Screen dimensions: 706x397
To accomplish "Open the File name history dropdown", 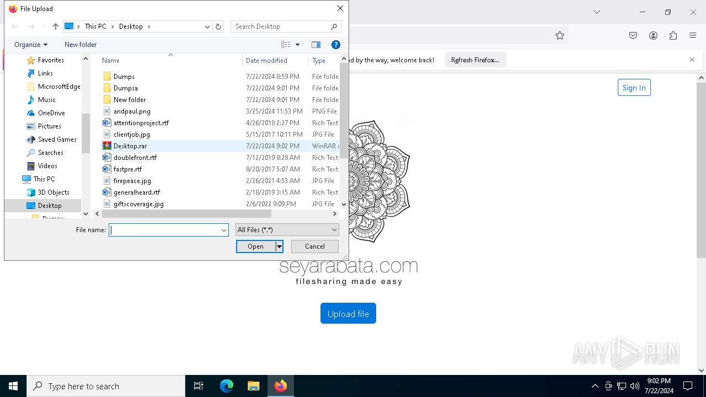I will click(x=224, y=230).
